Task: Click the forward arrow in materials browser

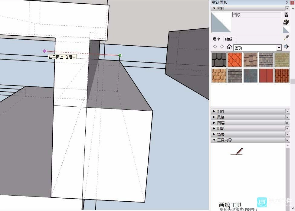Action: tap(222, 47)
